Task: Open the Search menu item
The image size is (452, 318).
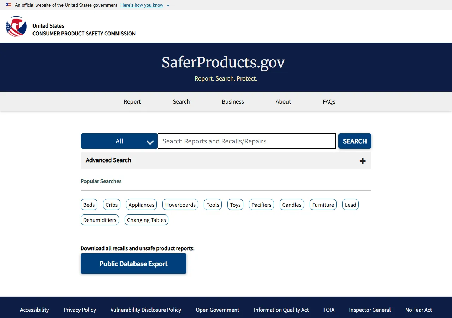Action: tap(181, 101)
